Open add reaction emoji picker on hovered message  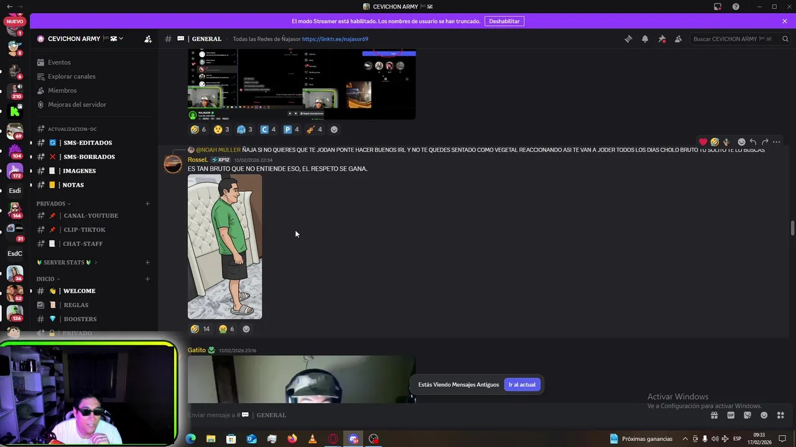pyautogui.click(x=741, y=142)
